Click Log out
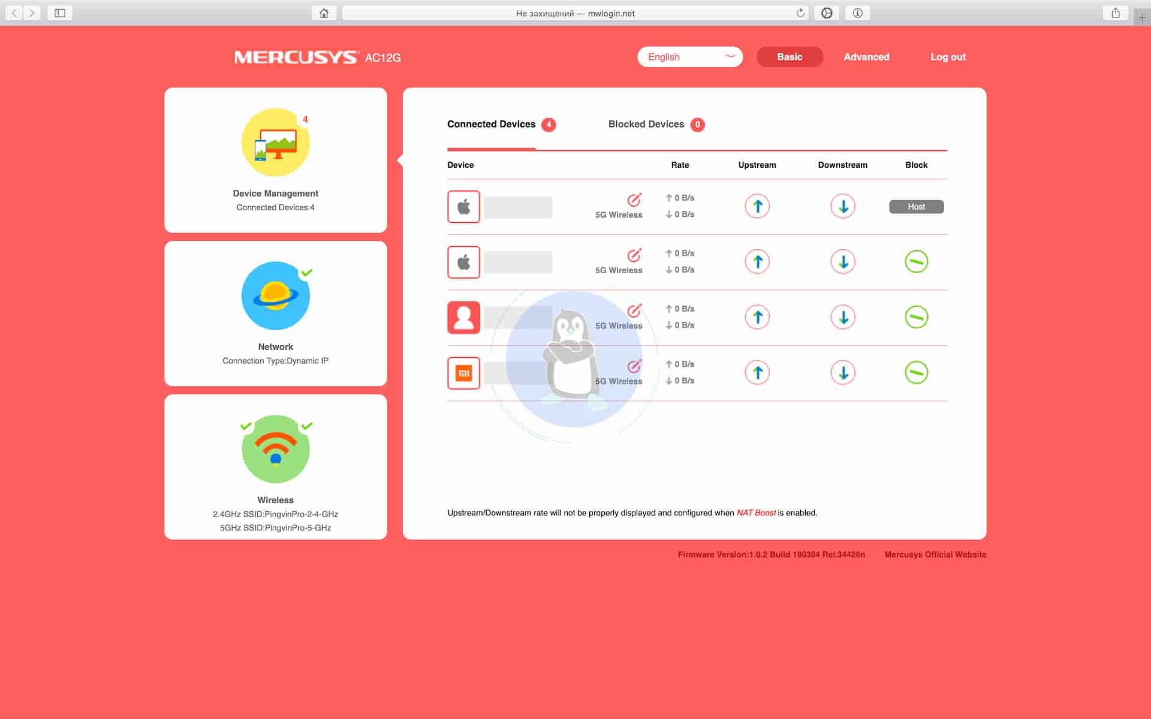This screenshot has width=1151, height=719. [x=947, y=57]
